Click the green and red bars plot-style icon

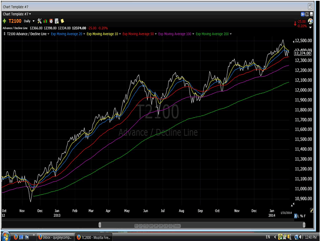[x=45, y=21]
